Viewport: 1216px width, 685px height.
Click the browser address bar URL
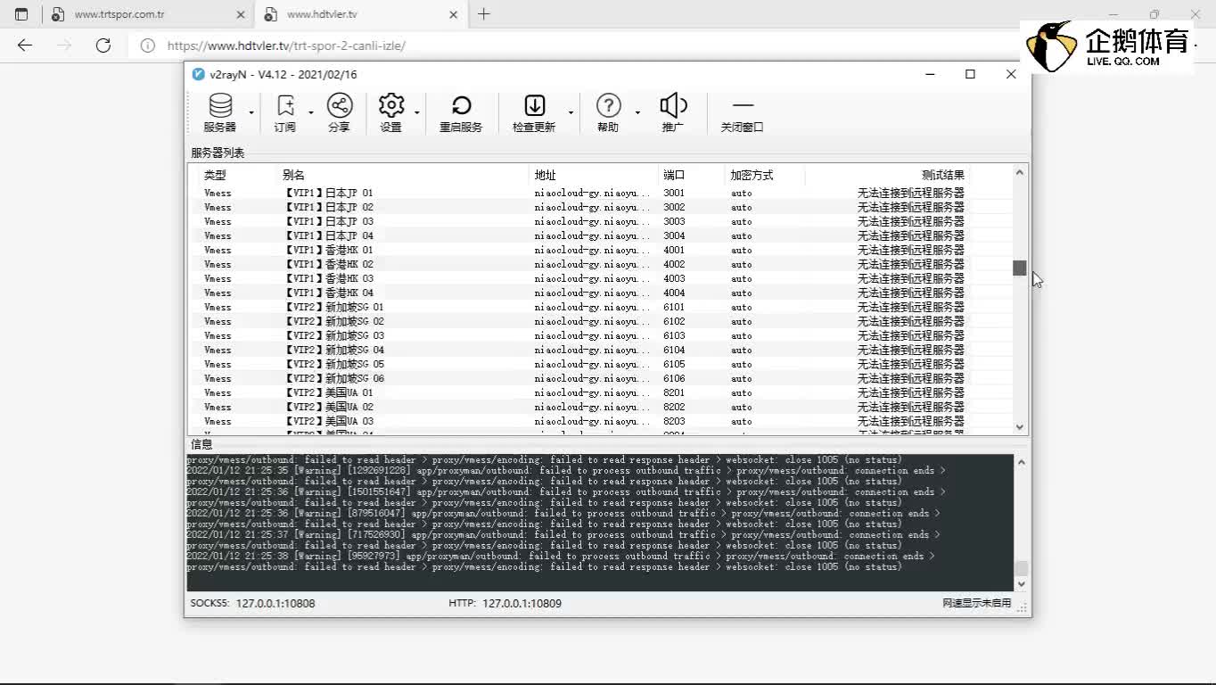286,45
